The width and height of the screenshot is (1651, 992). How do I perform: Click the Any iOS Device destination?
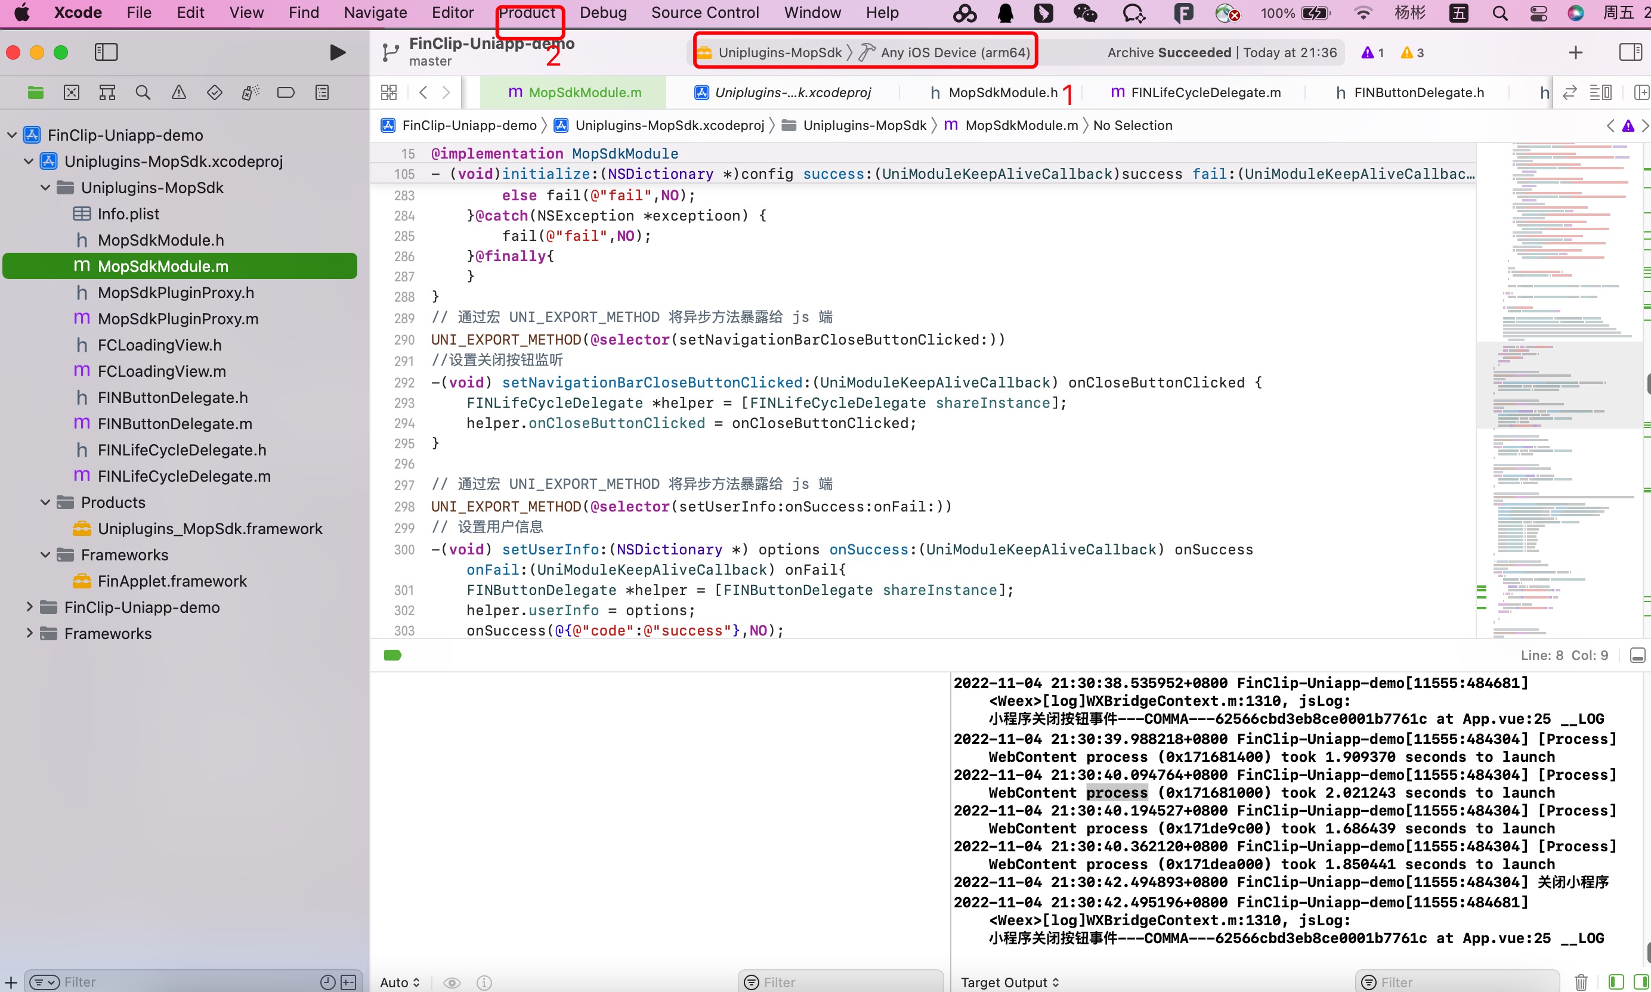(x=954, y=52)
